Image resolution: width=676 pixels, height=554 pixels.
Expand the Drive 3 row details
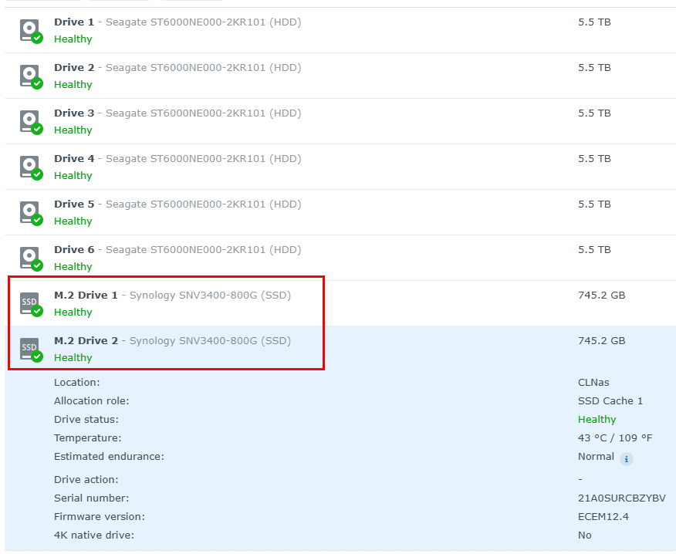[x=340, y=121]
